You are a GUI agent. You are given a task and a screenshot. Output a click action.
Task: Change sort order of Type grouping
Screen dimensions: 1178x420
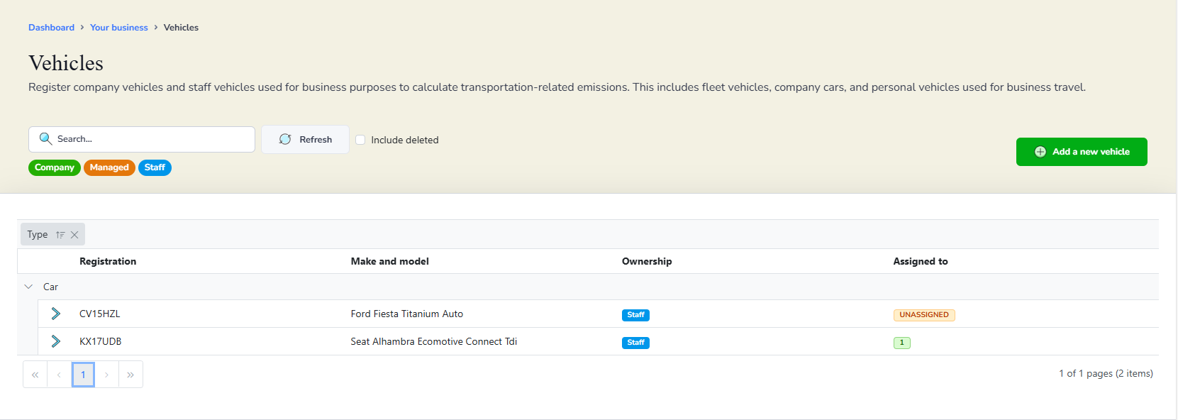click(60, 235)
